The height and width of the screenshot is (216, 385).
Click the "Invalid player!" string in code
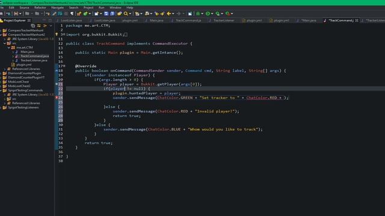click(215, 111)
